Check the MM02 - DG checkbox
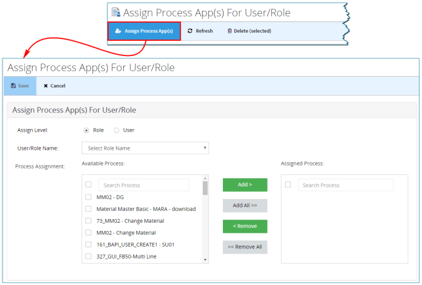Image resolution: width=422 pixels, height=285 pixels. (89, 197)
